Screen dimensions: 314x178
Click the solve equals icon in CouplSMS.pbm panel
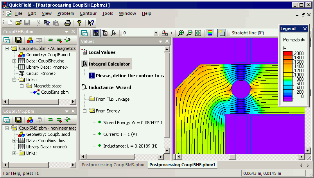[50, 120]
